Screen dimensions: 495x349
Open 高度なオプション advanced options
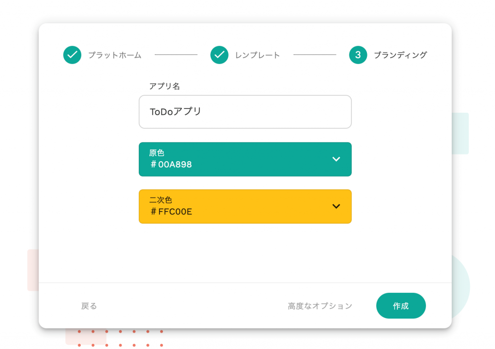click(x=320, y=306)
